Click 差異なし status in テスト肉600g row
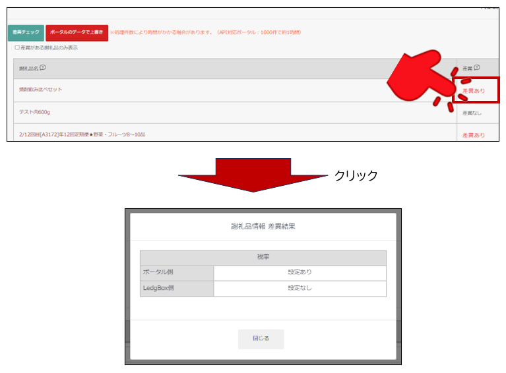The height and width of the screenshot is (373, 506). (x=473, y=113)
